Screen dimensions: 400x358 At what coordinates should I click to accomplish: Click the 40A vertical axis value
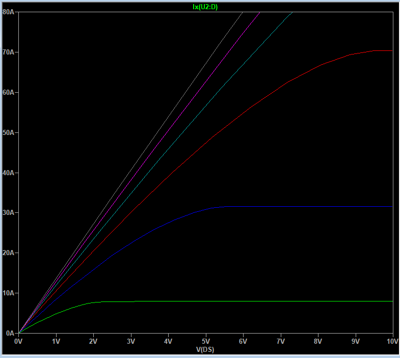tap(8, 173)
